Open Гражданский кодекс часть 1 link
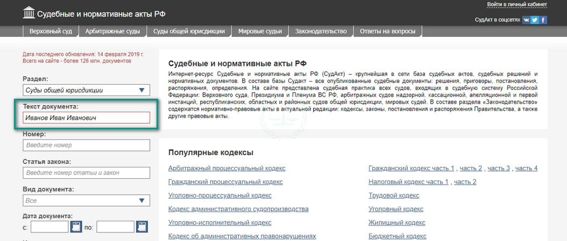567x241 pixels. tap(412, 169)
